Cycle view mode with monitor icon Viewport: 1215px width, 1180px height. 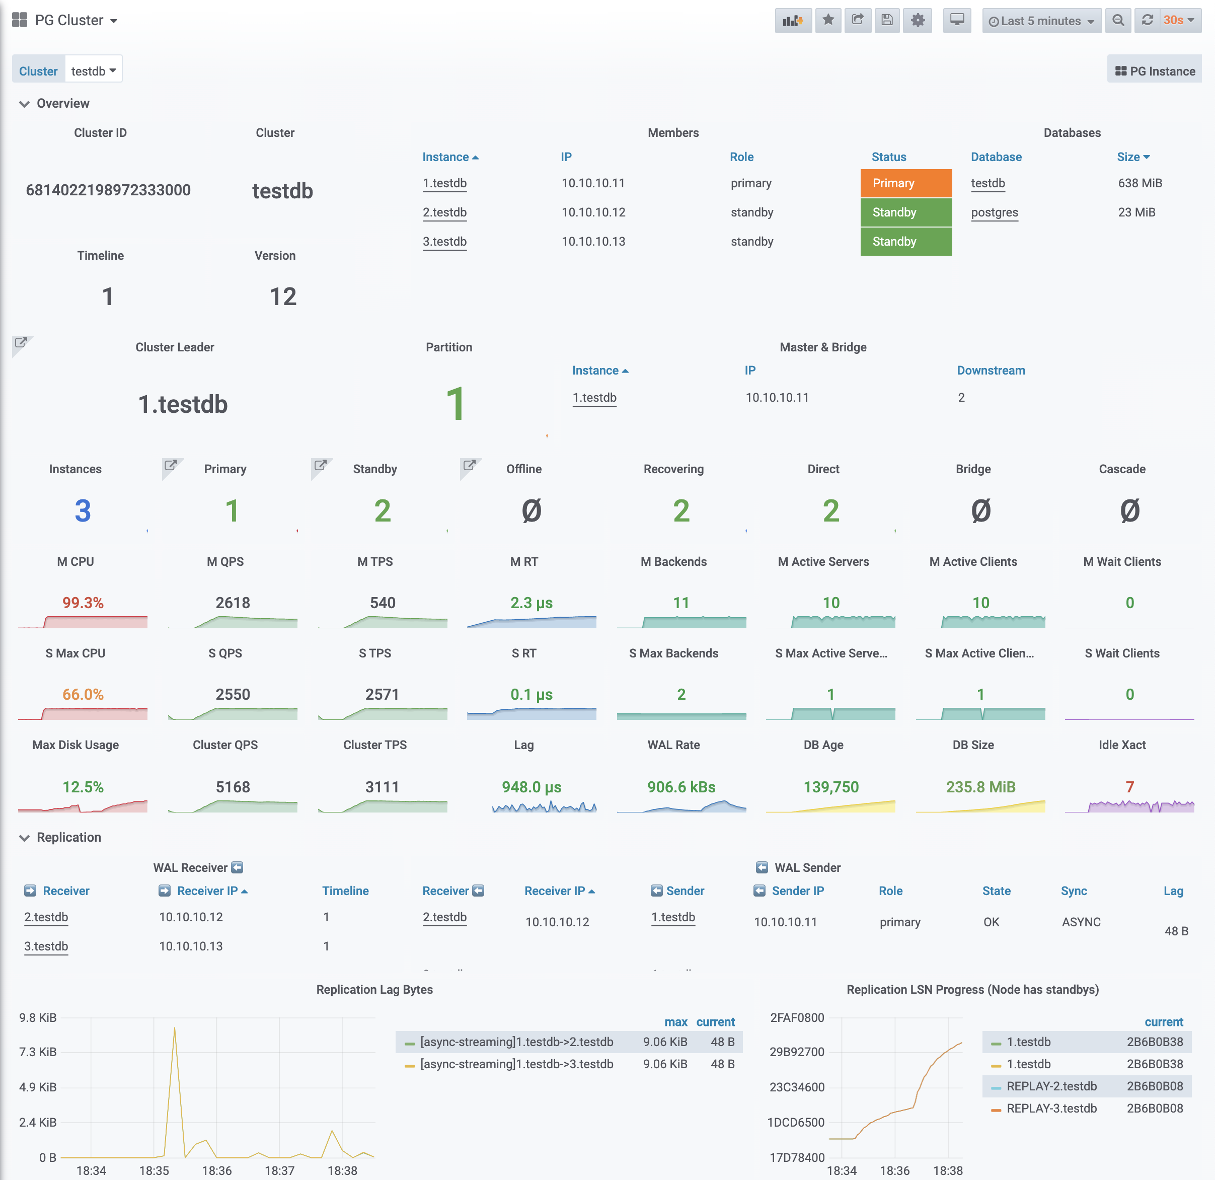coord(956,21)
